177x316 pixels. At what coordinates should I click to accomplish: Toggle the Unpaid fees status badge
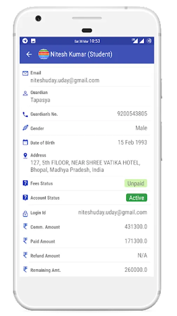click(x=136, y=183)
